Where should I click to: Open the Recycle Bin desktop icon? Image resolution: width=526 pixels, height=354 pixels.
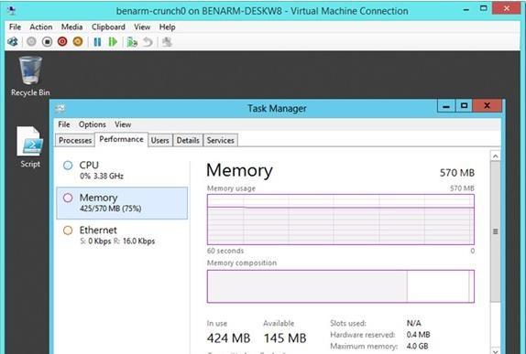click(30, 76)
